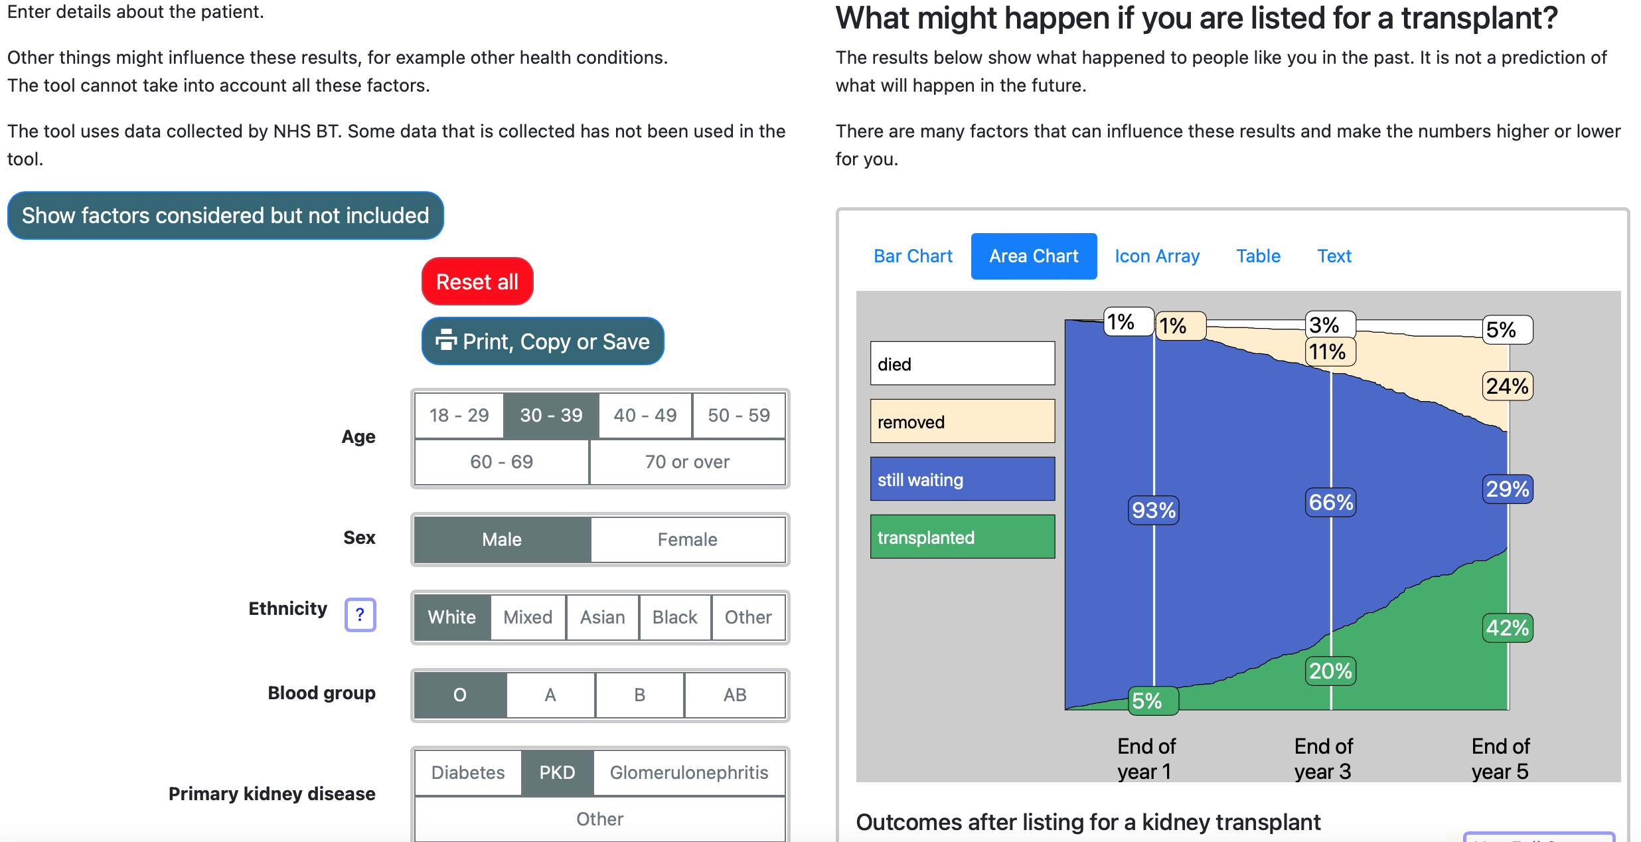Click Print, Copy or Save

pyautogui.click(x=556, y=341)
